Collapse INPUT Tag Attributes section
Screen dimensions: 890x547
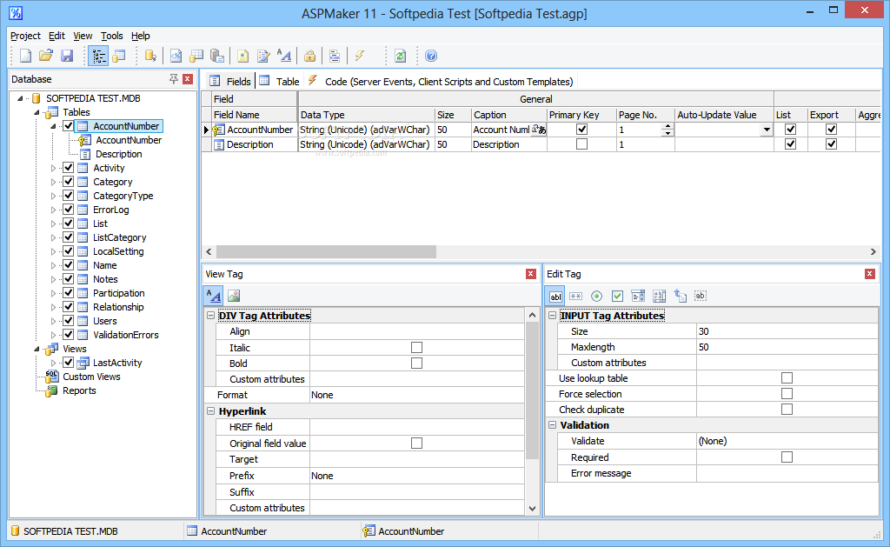[x=552, y=316]
